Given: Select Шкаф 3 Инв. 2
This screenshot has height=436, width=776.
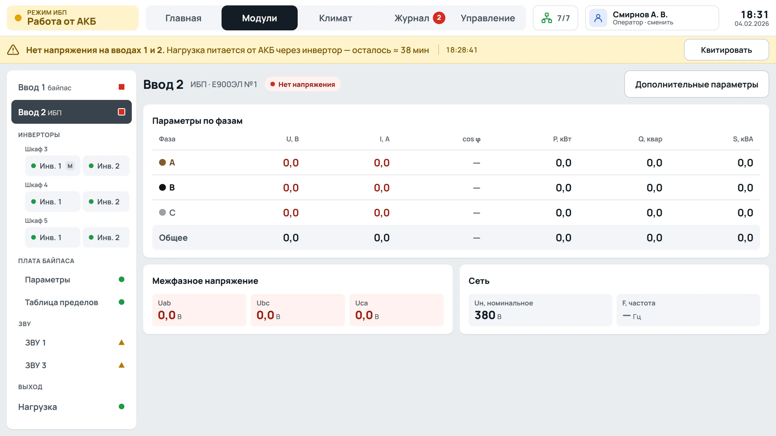Looking at the screenshot, I should (106, 166).
